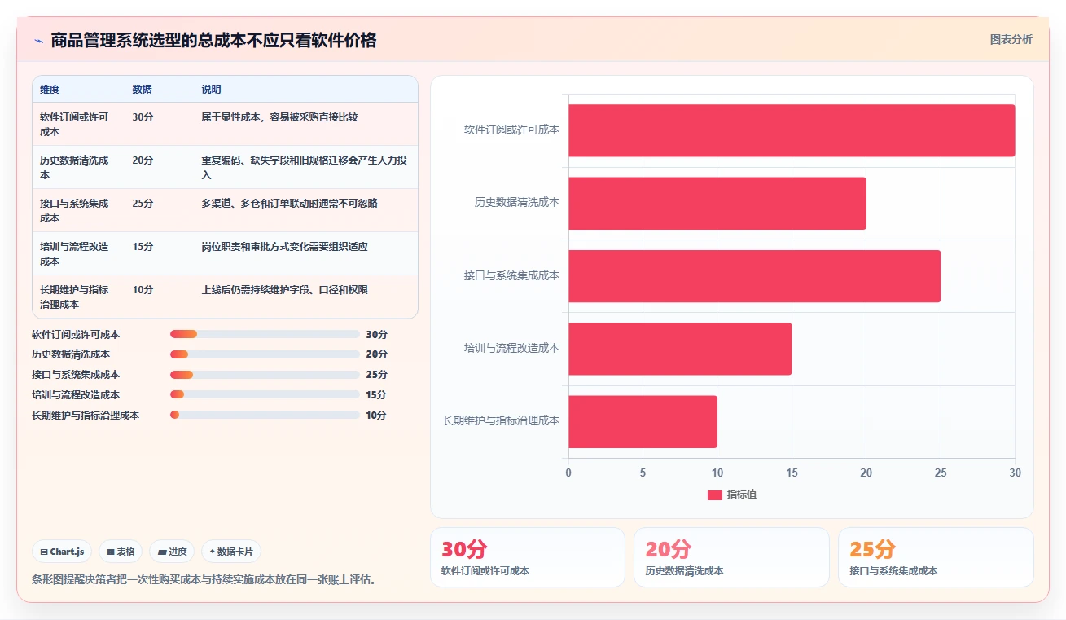Screen dimensions: 1066x620
Task: Open the 30分 软件订阅或许可成本 data card
Action: point(528,557)
